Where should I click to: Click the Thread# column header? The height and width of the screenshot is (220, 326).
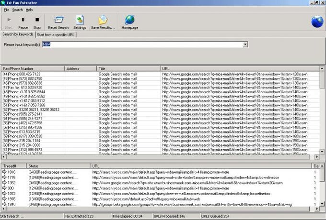14,166
